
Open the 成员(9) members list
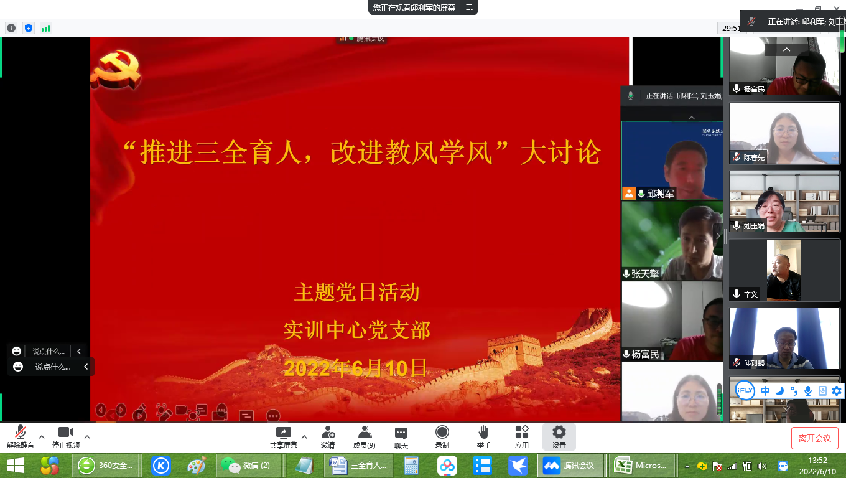coord(365,437)
